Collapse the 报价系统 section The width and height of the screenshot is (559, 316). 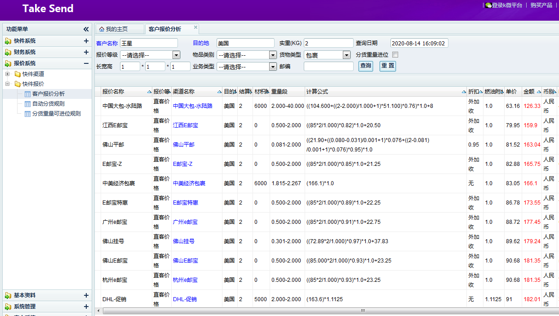click(x=86, y=63)
